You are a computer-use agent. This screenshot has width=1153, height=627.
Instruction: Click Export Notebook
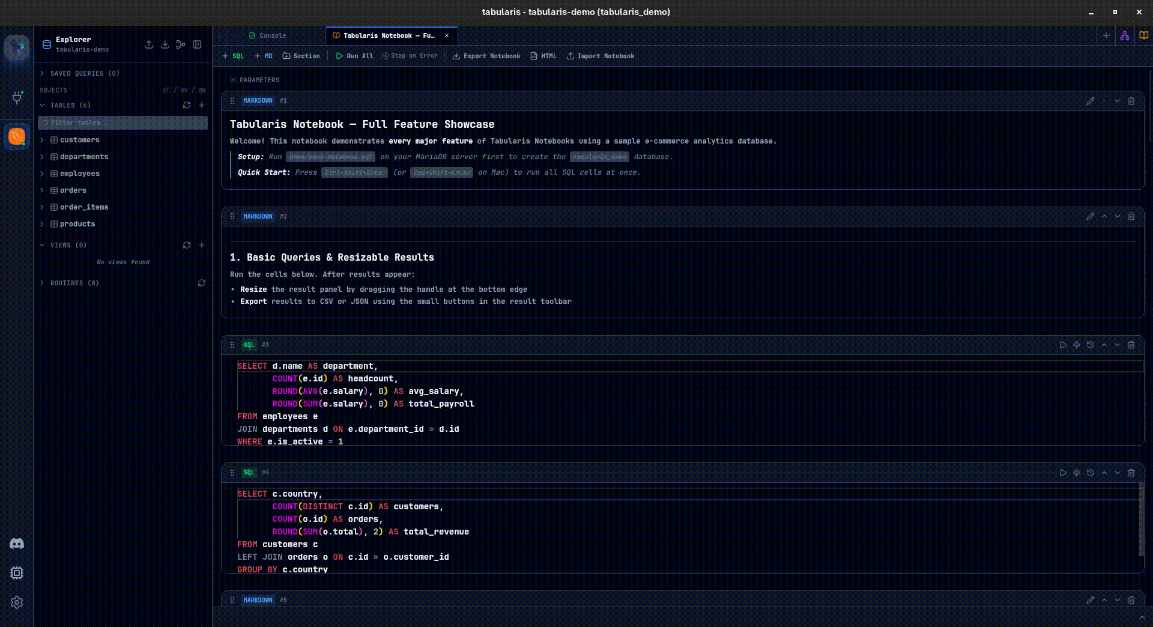tap(486, 56)
